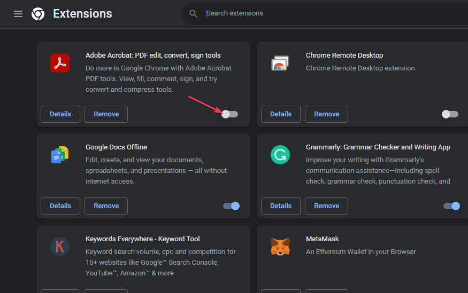Disable the Grammarly extension toggle

[451, 206]
